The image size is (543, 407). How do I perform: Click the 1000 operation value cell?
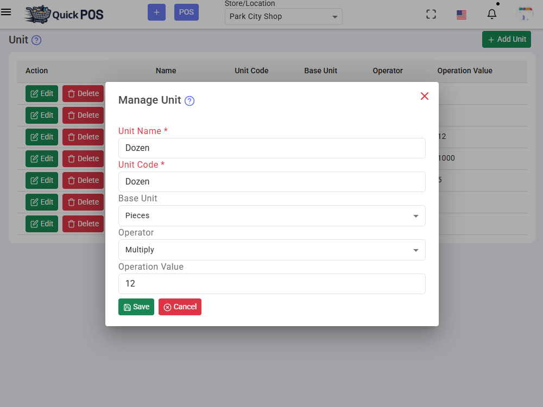(x=447, y=158)
